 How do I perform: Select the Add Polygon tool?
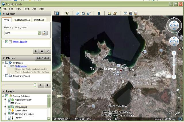click(x=78, y=13)
